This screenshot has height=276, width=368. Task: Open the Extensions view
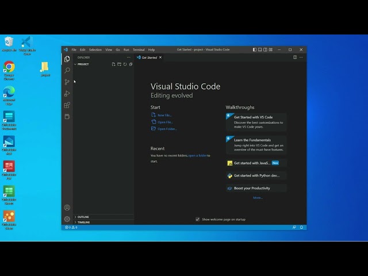67,105
